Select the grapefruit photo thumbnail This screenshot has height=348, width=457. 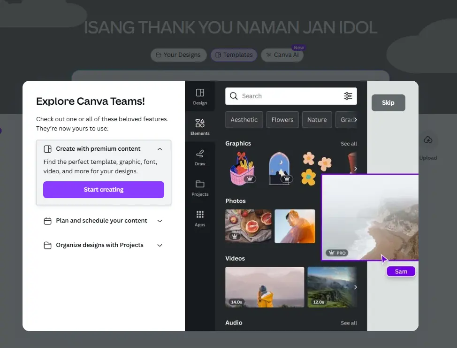[x=248, y=226]
